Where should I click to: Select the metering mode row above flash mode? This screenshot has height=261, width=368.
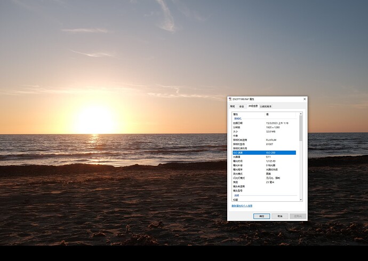[x=264, y=174]
